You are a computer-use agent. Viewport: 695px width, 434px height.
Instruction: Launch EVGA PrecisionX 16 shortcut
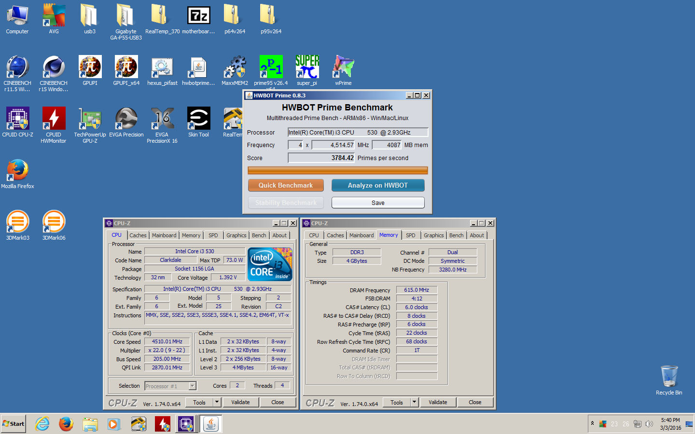162,125
